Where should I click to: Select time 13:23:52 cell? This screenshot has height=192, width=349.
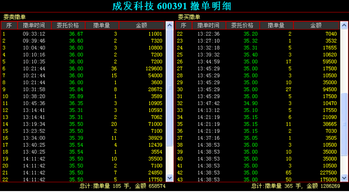pos(34,131)
